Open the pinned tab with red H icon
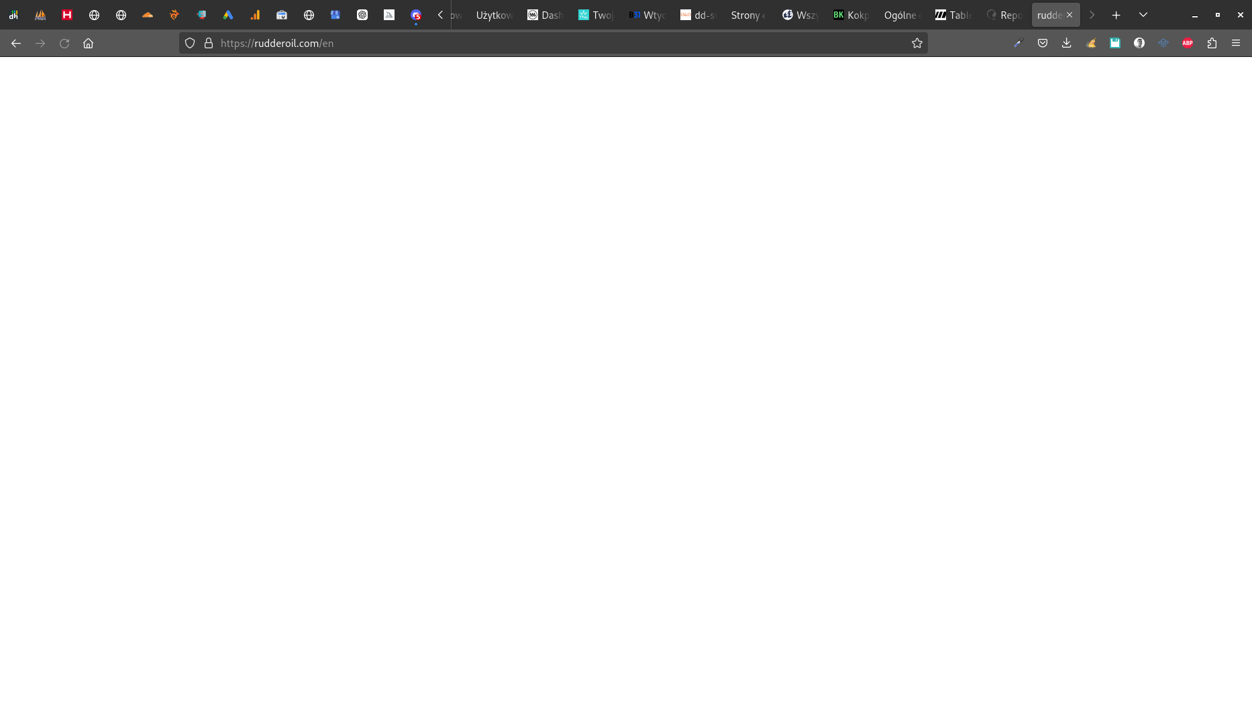 [67, 15]
